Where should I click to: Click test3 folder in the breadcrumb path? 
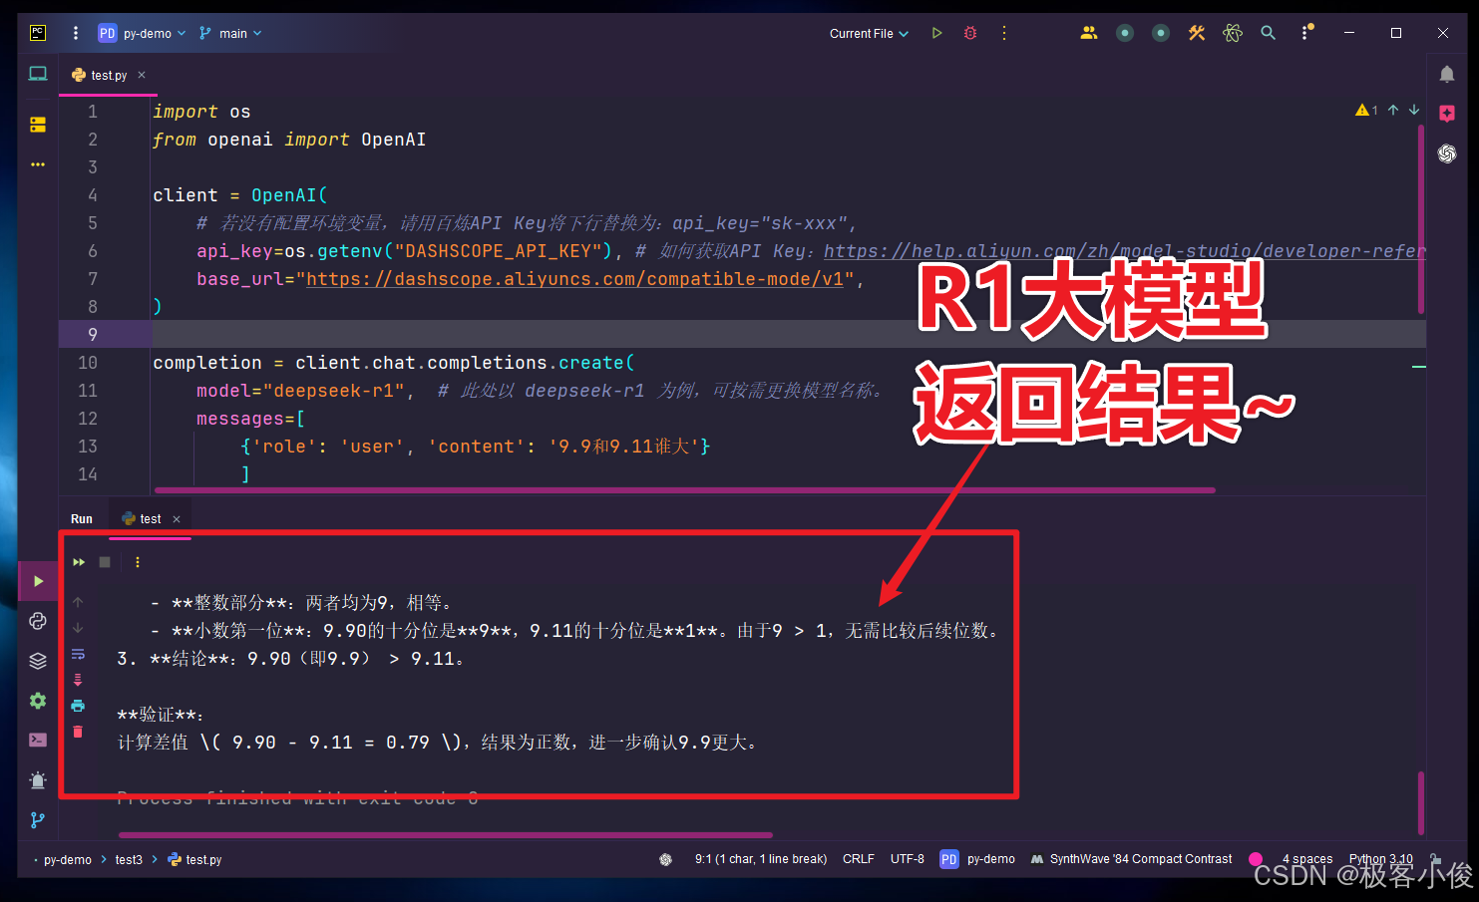[x=129, y=859]
